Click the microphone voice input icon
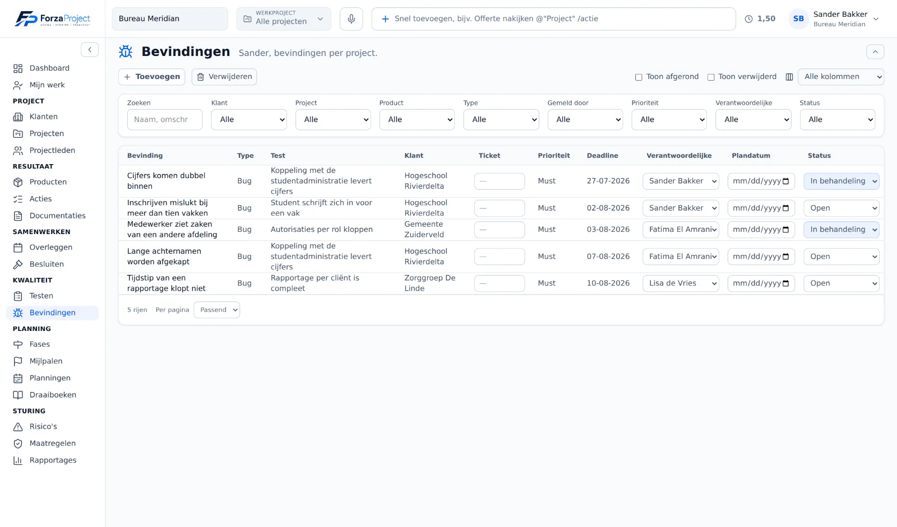Viewport: 897px width, 527px height. (351, 19)
